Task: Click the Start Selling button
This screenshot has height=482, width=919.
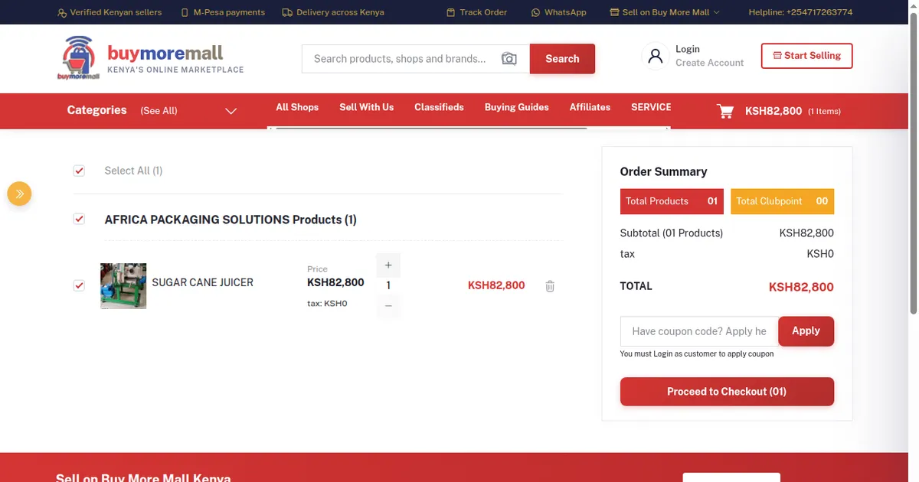Action: pos(806,56)
